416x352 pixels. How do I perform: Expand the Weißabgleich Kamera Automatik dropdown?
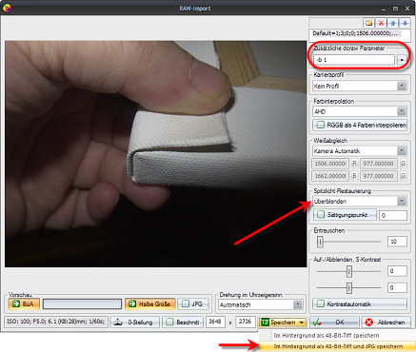pyautogui.click(x=360, y=151)
